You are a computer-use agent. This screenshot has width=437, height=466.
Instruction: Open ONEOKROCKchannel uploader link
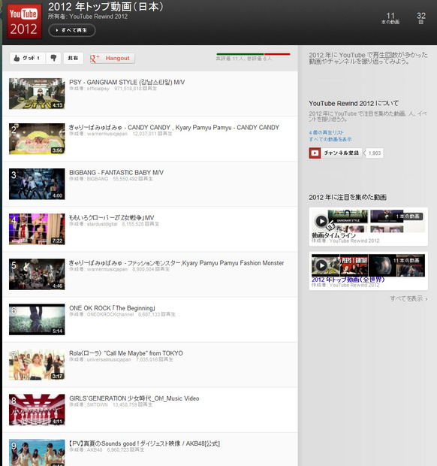110,314
